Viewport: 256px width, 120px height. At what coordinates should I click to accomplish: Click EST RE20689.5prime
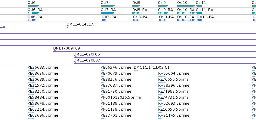click(31, 82)
